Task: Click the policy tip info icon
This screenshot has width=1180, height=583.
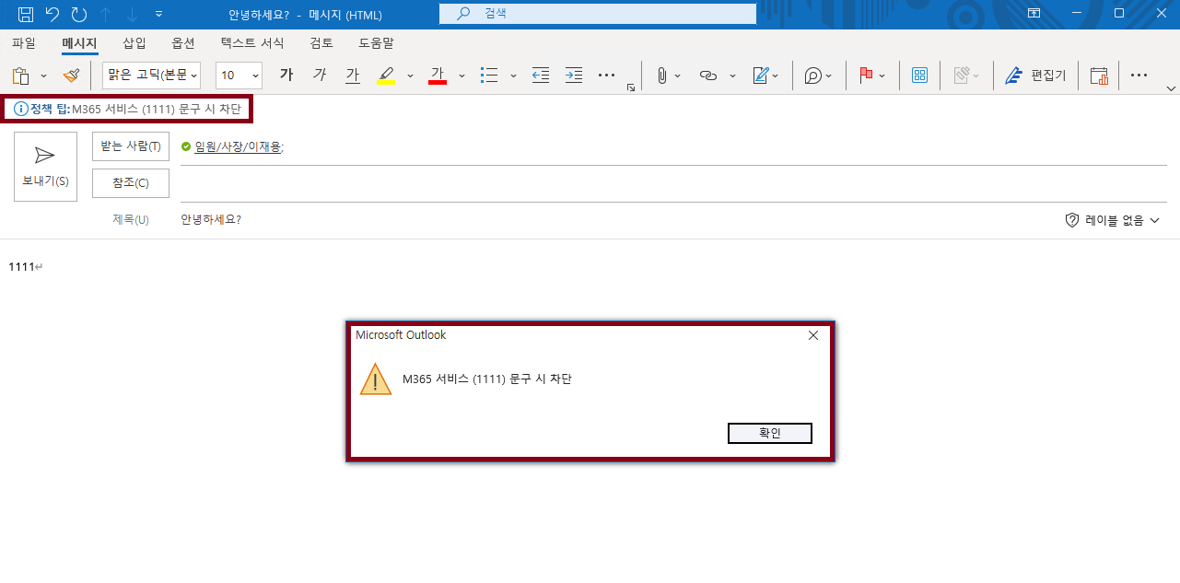Action: click(x=20, y=110)
